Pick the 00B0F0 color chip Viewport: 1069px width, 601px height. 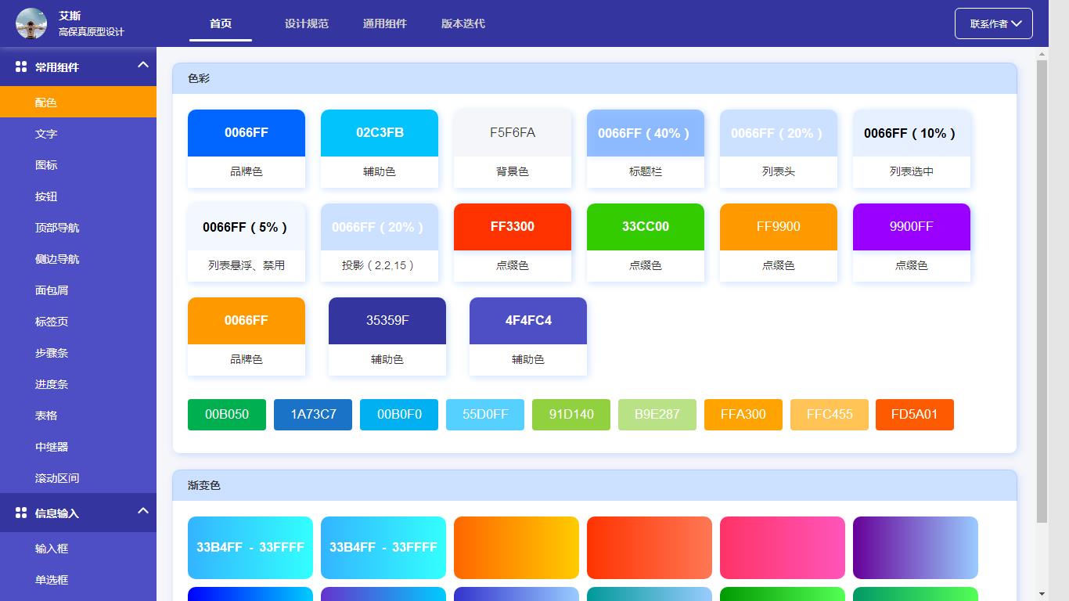pyautogui.click(x=399, y=415)
